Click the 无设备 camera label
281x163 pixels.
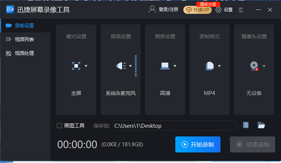[x=254, y=93]
